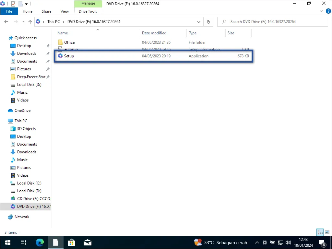The width and height of the screenshot is (332, 249).
Task: Unpin Pictures from Quick access
Action: tap(47, 69)
